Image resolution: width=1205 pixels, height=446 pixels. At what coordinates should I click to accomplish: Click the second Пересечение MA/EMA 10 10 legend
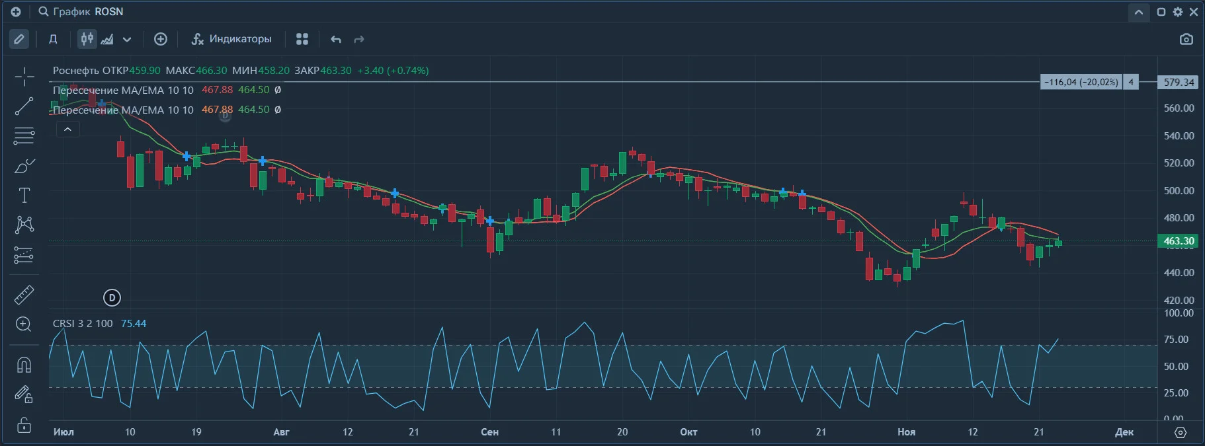pos(123,110)
